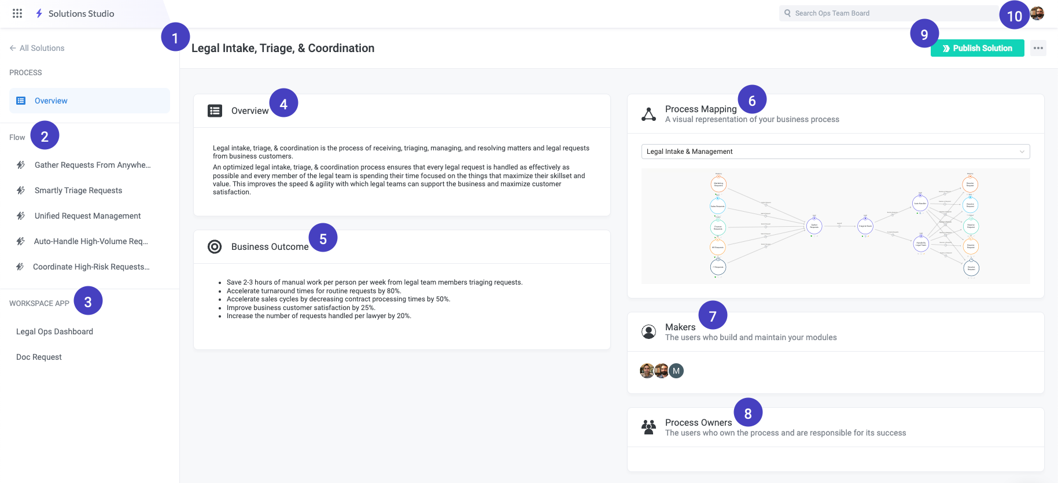Click the Makers person icon
1058x483 pixels.
648,331
